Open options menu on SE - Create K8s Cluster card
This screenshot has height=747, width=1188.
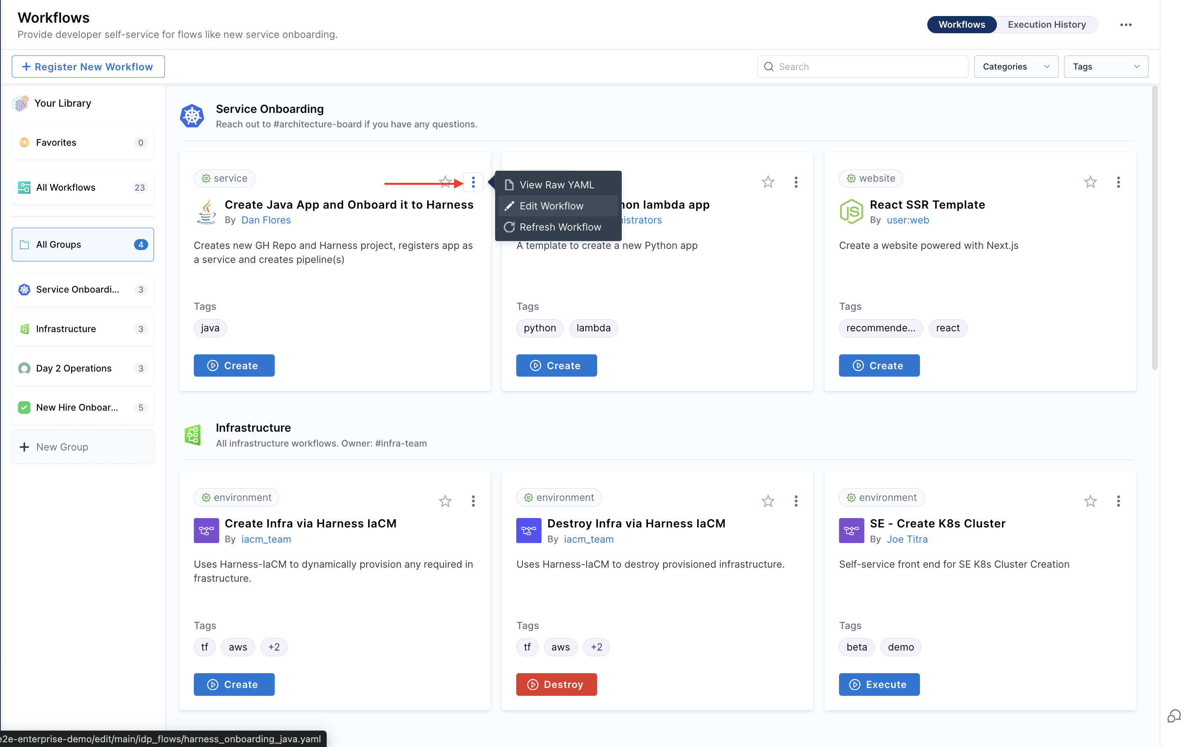tap(1118, 501)
